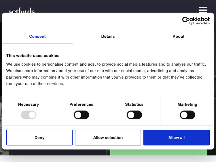Select the About tab
Image resolution: width=216 pixels, height=162 pixels.
pos(178,37)
